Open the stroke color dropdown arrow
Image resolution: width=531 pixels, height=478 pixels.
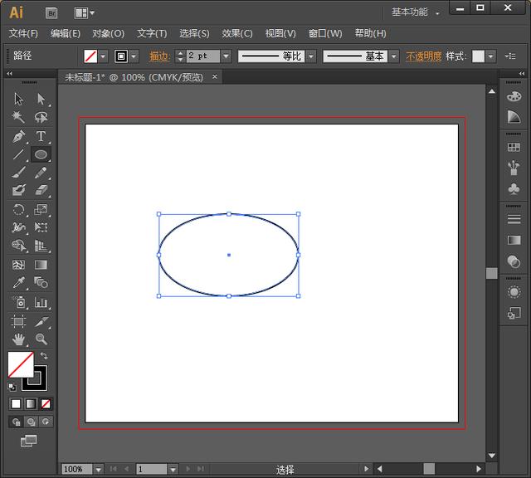click(134, 56)
